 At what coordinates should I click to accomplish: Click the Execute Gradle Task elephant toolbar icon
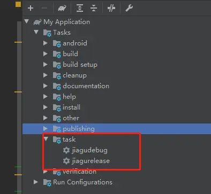click(x=62, y=8)
